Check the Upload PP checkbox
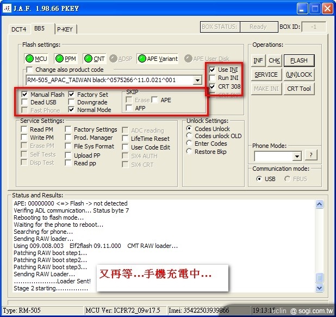Image resolution: width=336 pixels, height=317 pixels. 68,155
